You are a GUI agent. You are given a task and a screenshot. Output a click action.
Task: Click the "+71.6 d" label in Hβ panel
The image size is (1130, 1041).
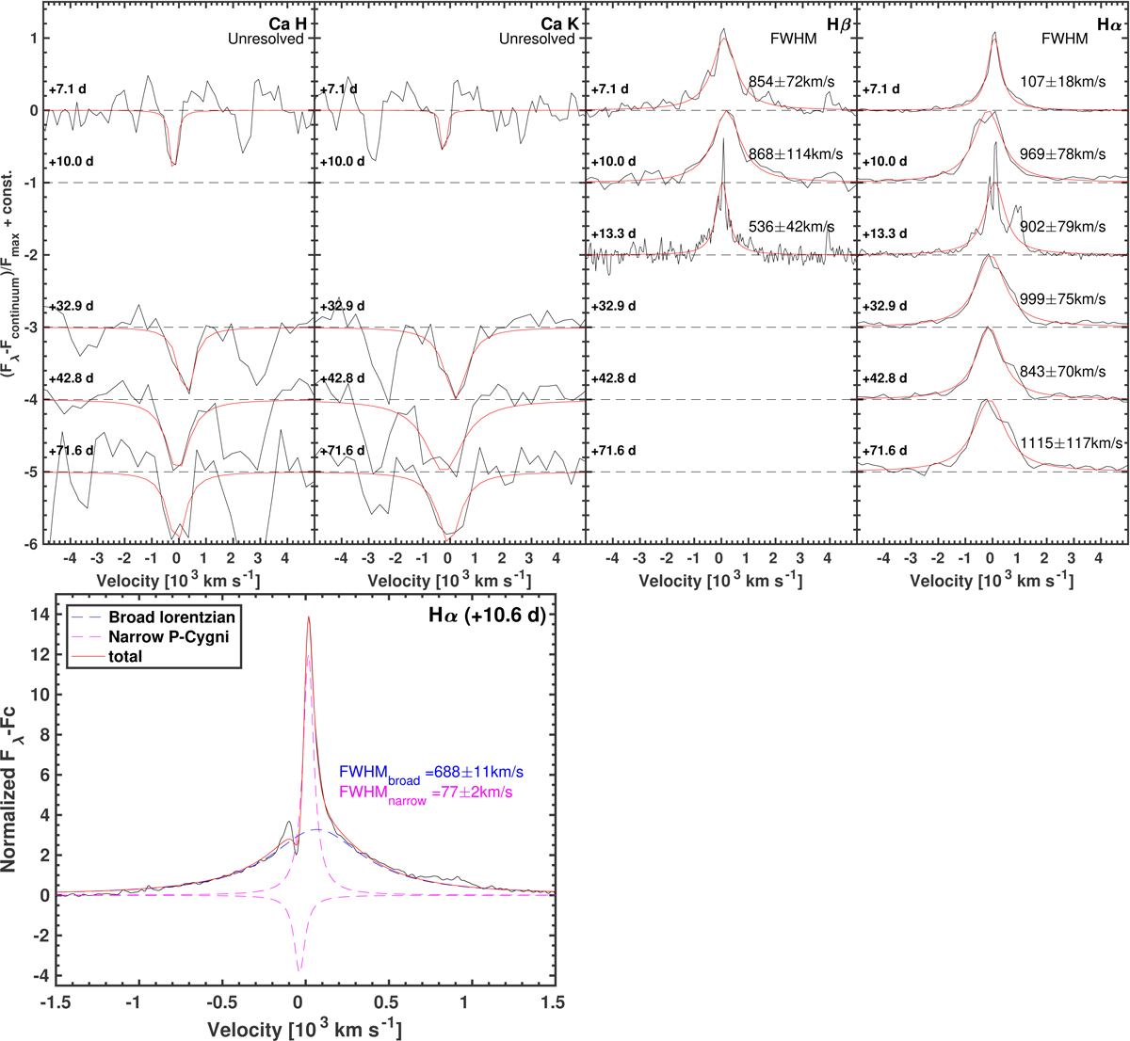(613, 451)
